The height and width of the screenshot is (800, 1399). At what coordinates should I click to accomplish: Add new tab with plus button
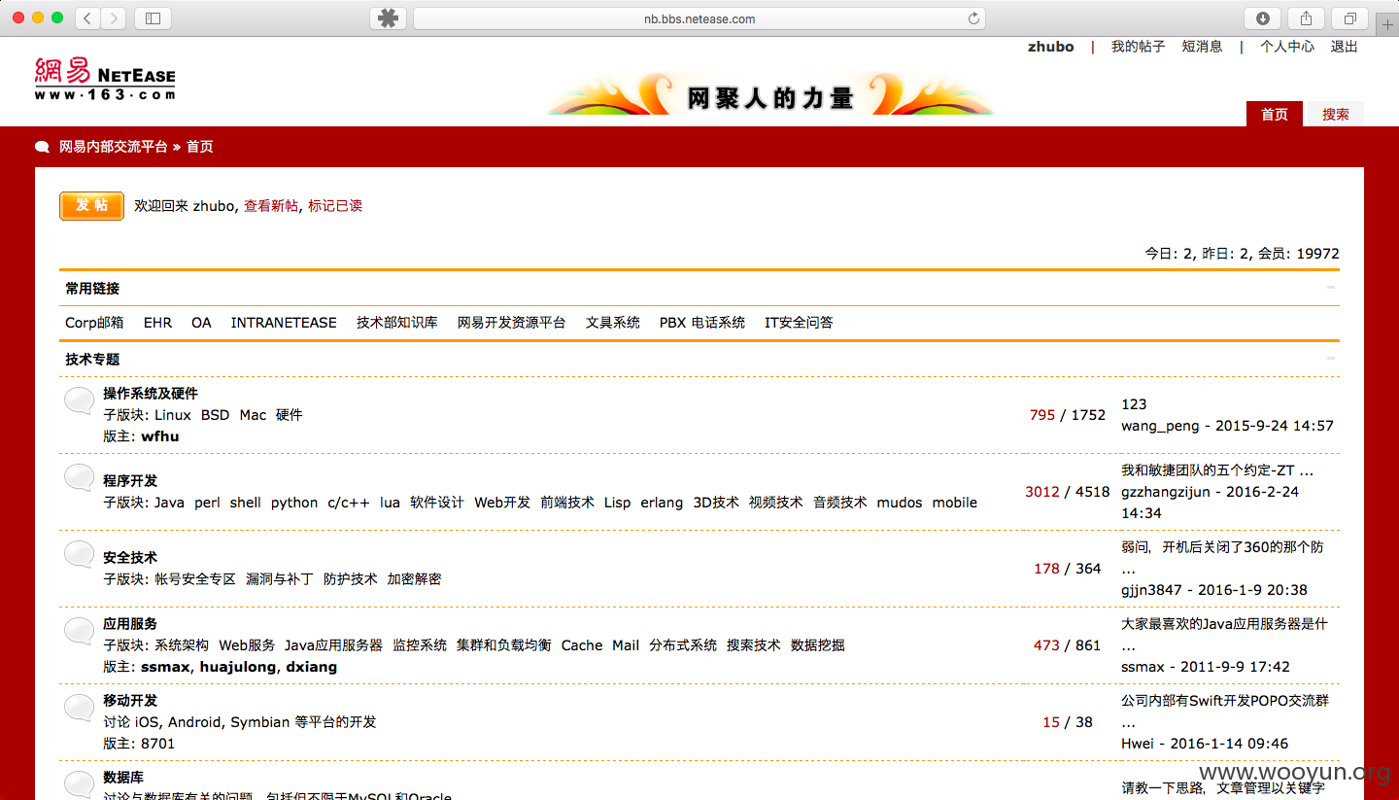1387,26
